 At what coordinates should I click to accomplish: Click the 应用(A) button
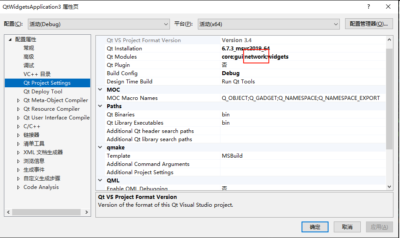(380, 227)
